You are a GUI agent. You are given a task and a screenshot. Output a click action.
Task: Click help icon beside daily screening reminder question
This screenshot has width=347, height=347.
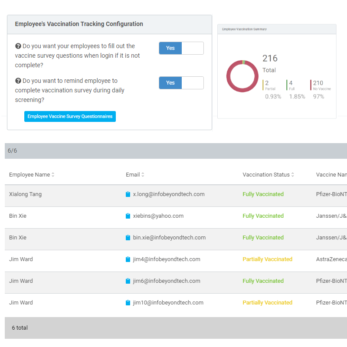point(18,81)
